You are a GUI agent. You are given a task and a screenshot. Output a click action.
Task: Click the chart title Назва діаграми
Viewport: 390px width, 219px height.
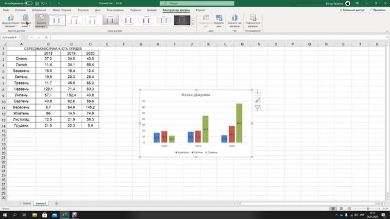pos(196,95)
